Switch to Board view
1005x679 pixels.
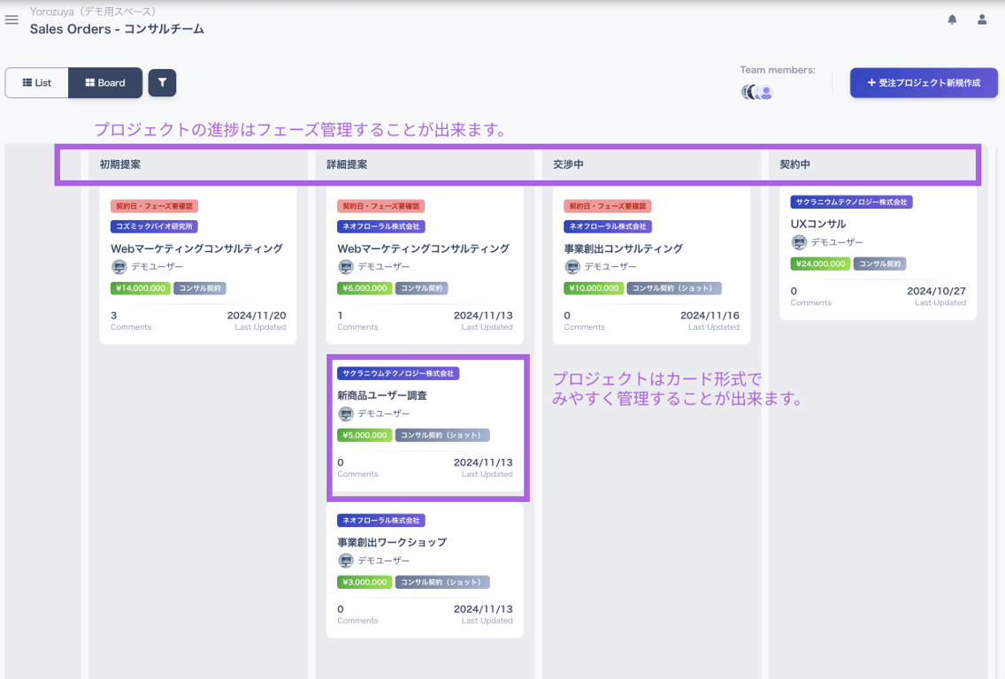coord(105,82)
